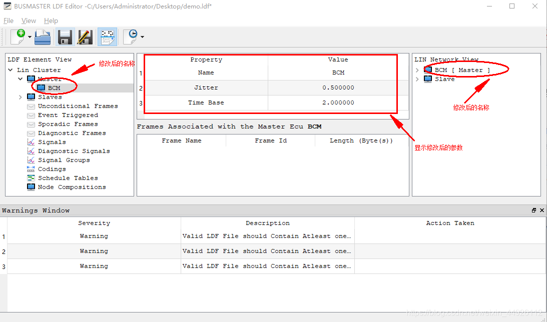Screen dimensions: 547x322
Task: Click the Signal Groups chart icon
Action: click(31, 160)
